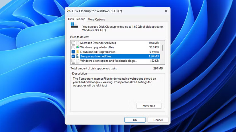Click the 49.8 MB size value
This screenshot has height=132, width=236.
click(154, 43)
